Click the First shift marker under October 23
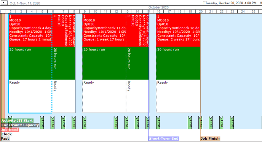Screen dimensions: 262x142 point(232,123)
